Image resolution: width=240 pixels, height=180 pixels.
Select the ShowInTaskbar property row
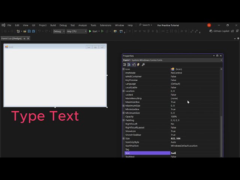[x=172, y=135]
